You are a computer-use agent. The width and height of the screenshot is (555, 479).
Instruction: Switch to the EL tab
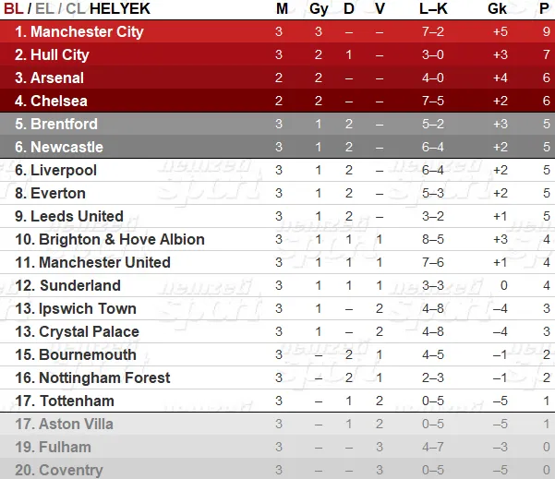click(44, 8)
